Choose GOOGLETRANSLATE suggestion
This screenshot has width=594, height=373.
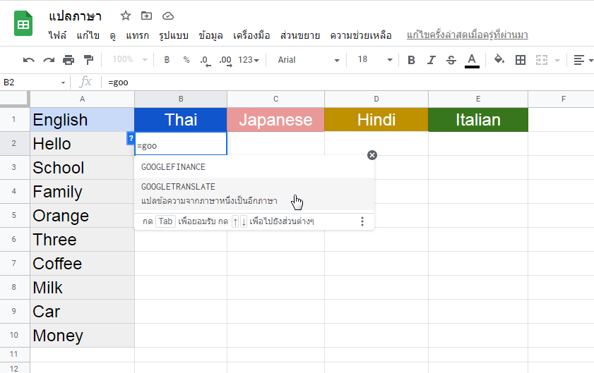[x=254, y=194]
